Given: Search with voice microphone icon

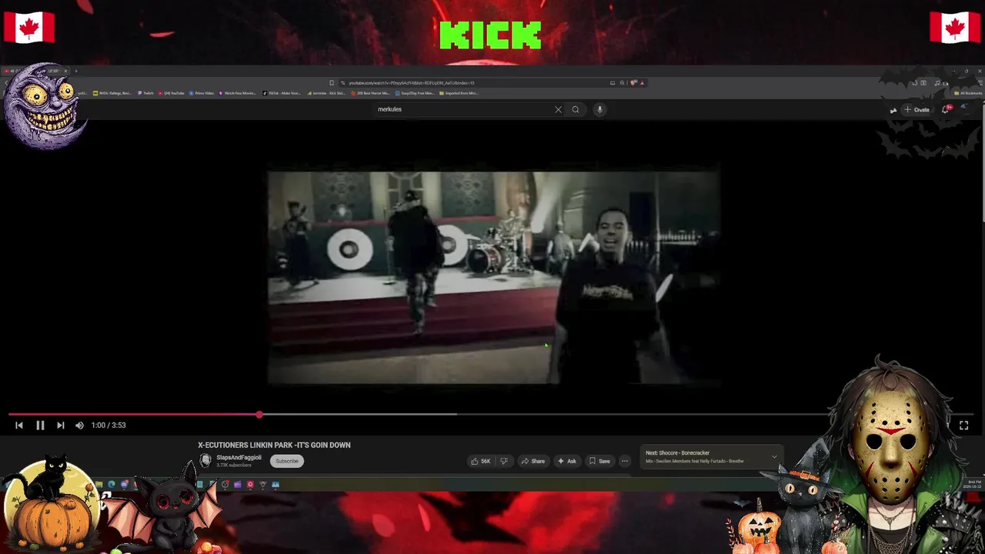Looking at the screenshot, I should (599, 109).
